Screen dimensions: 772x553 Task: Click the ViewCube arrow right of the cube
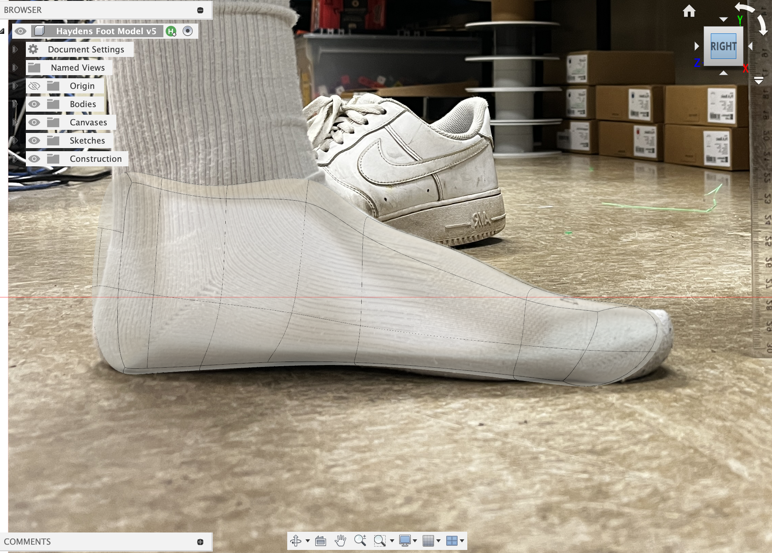point(750,46)
